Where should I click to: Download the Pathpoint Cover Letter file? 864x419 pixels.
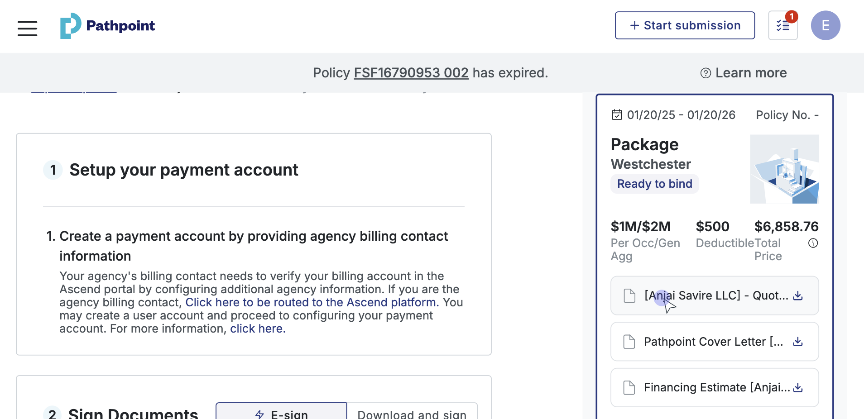click(798, 342)
